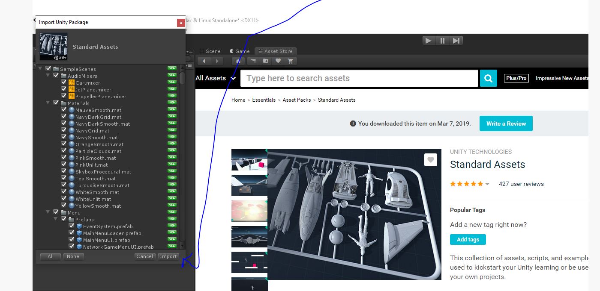This screenshot has width=600, height=291.
Task: Uncheck the PropellerPlane.mixer checkbox
Action: point(64,96)
